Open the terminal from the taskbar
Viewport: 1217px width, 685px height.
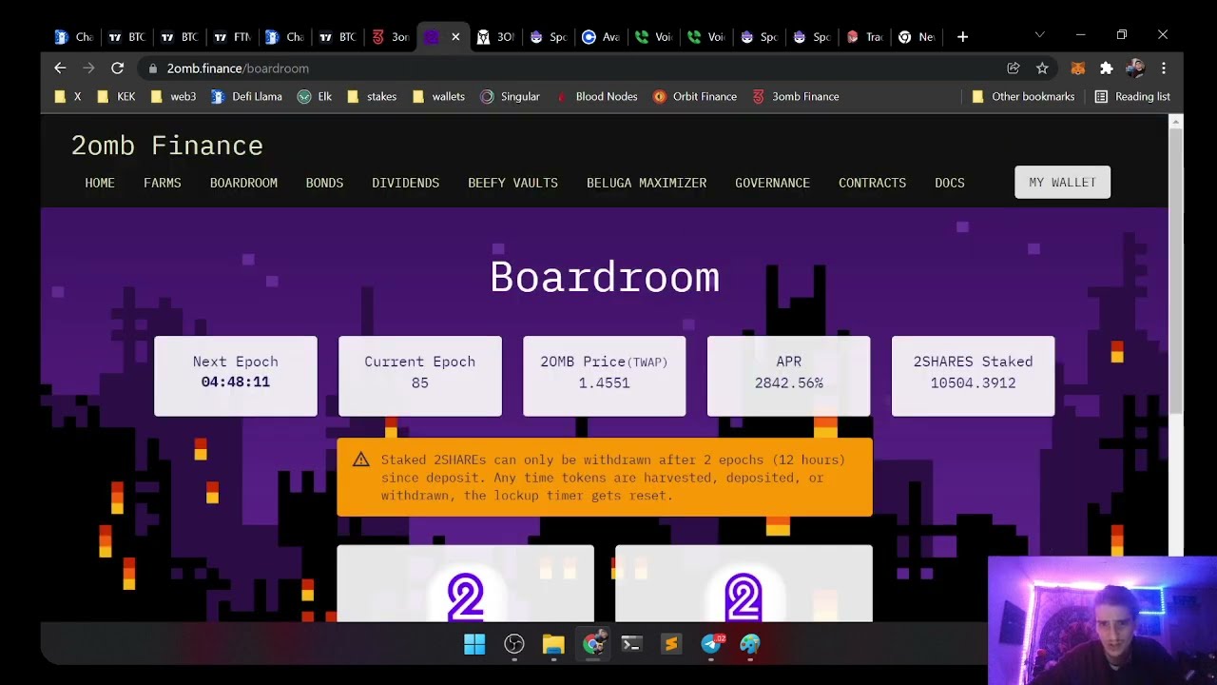[x=631, y=644]
